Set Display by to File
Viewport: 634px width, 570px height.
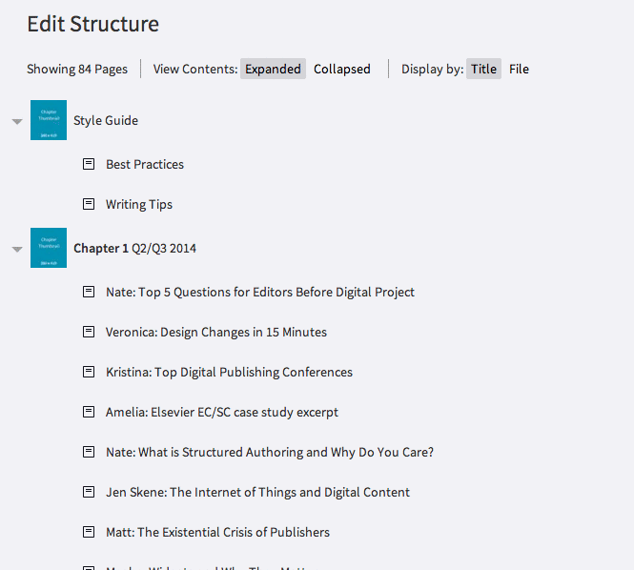click(519, 69)
